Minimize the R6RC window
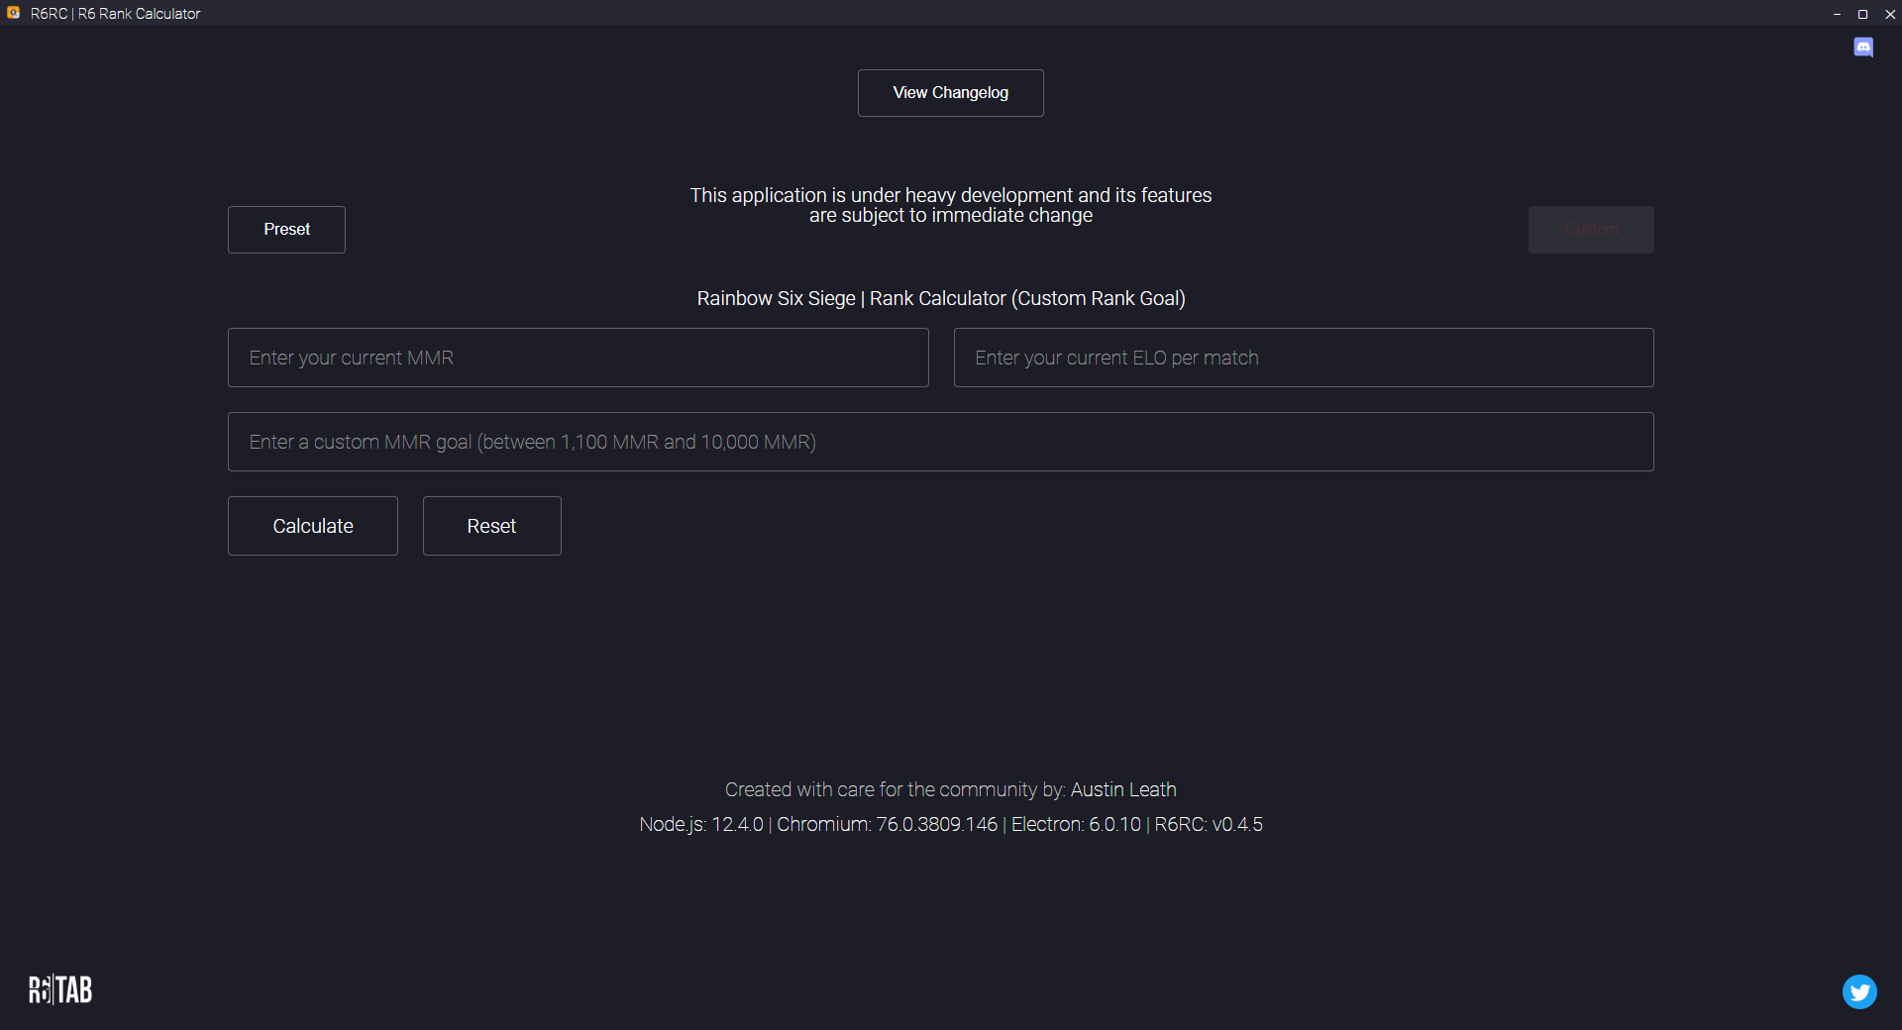This screenshot has height=1030, width=1902. click(1837, 14)
